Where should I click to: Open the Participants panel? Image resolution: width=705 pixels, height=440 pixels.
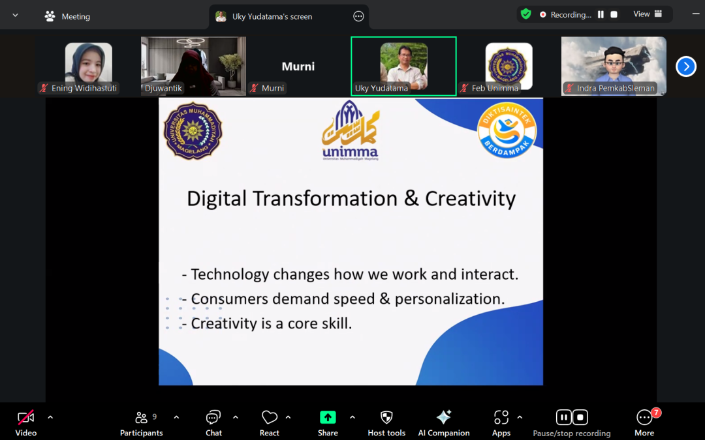(x=141, y=423)
